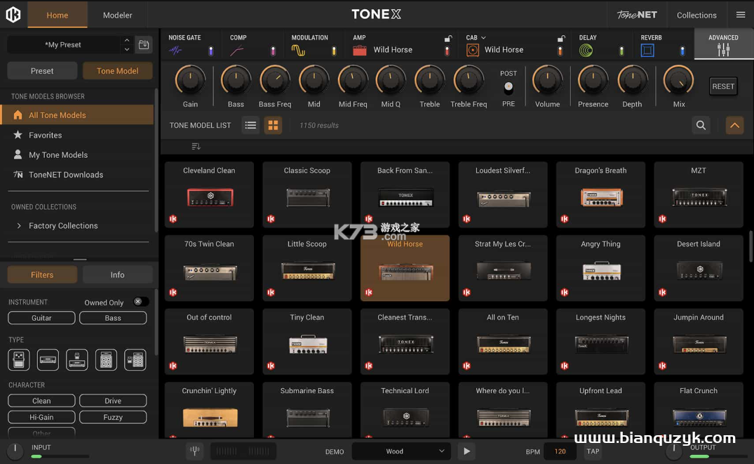The width and height of the screenshot is (754, 464).
Task: Filter by Guitar instrument
Action: coord(41,318)
